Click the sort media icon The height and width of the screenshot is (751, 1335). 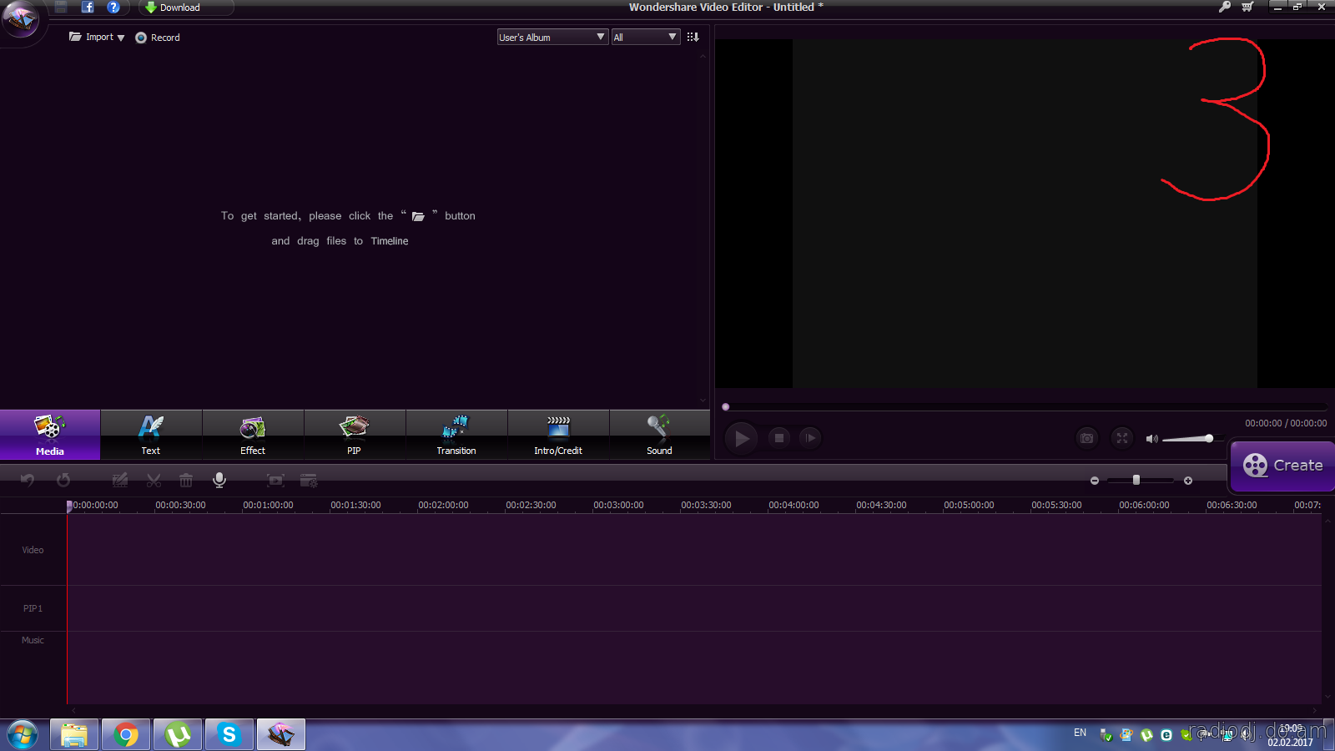[x=693, y=37]
